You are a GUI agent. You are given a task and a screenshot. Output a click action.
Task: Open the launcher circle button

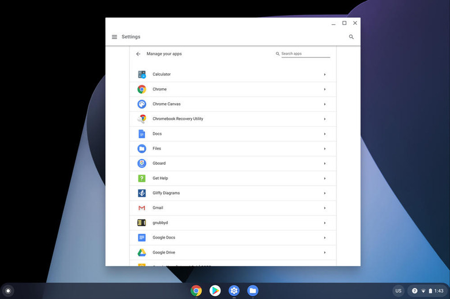coord(8,291)
